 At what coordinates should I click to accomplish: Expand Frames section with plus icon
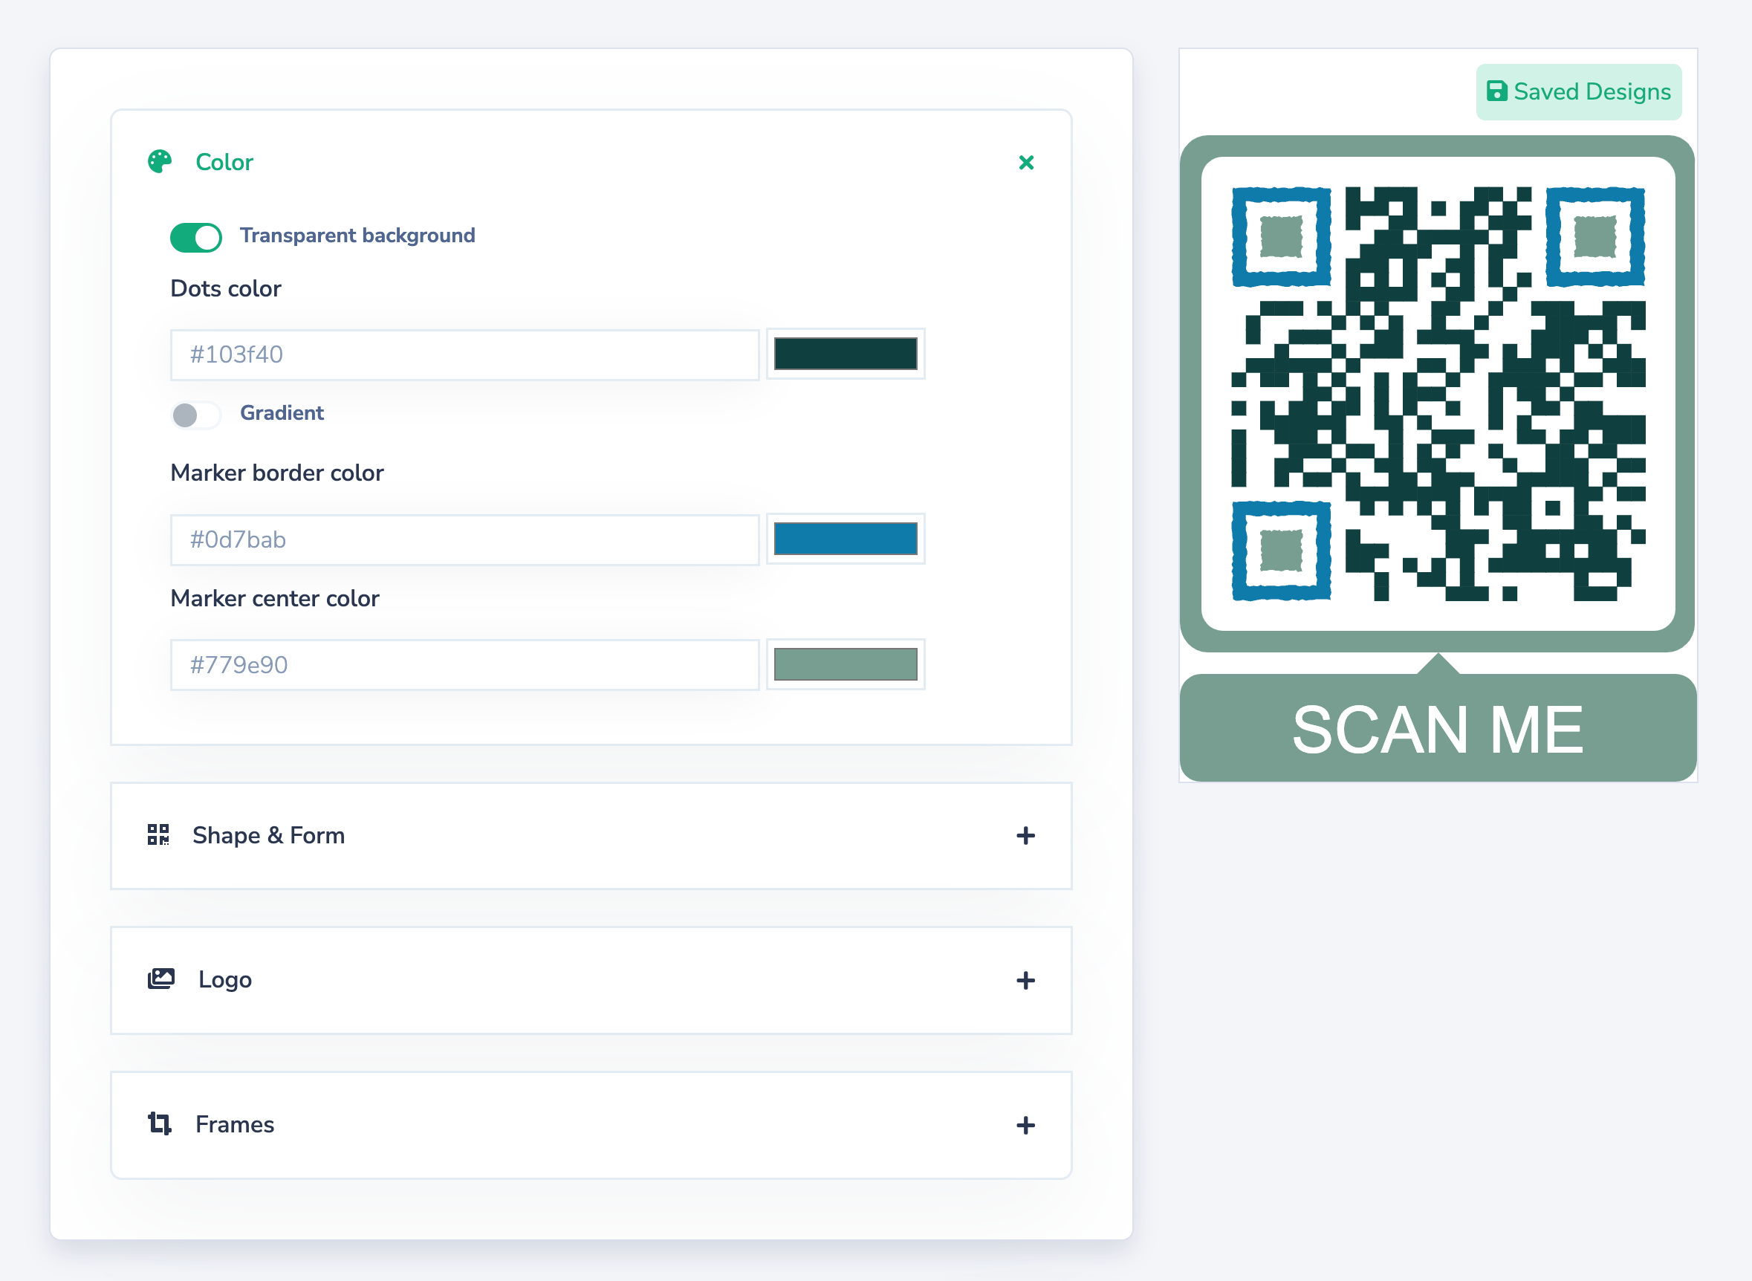click(x=1025, y=1125)
